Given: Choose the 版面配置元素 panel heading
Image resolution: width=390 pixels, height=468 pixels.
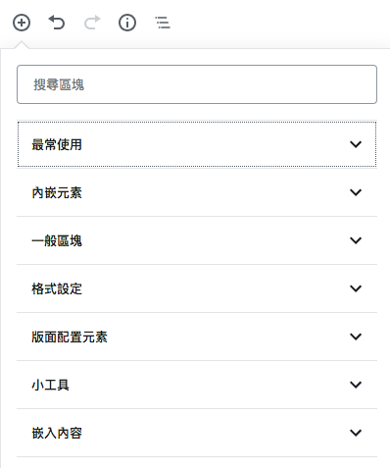Looking at the screenshot, I should 70,337.
